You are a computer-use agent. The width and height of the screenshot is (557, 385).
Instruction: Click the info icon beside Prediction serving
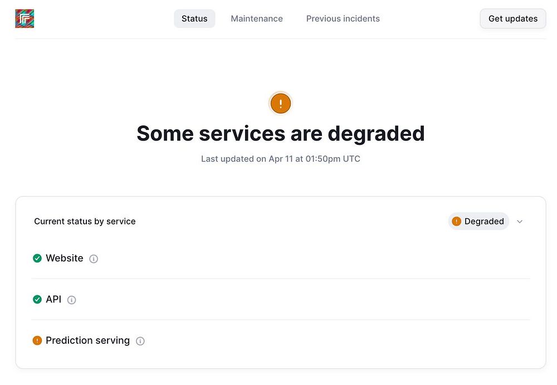pyautogui.click(x=140, y=341)
